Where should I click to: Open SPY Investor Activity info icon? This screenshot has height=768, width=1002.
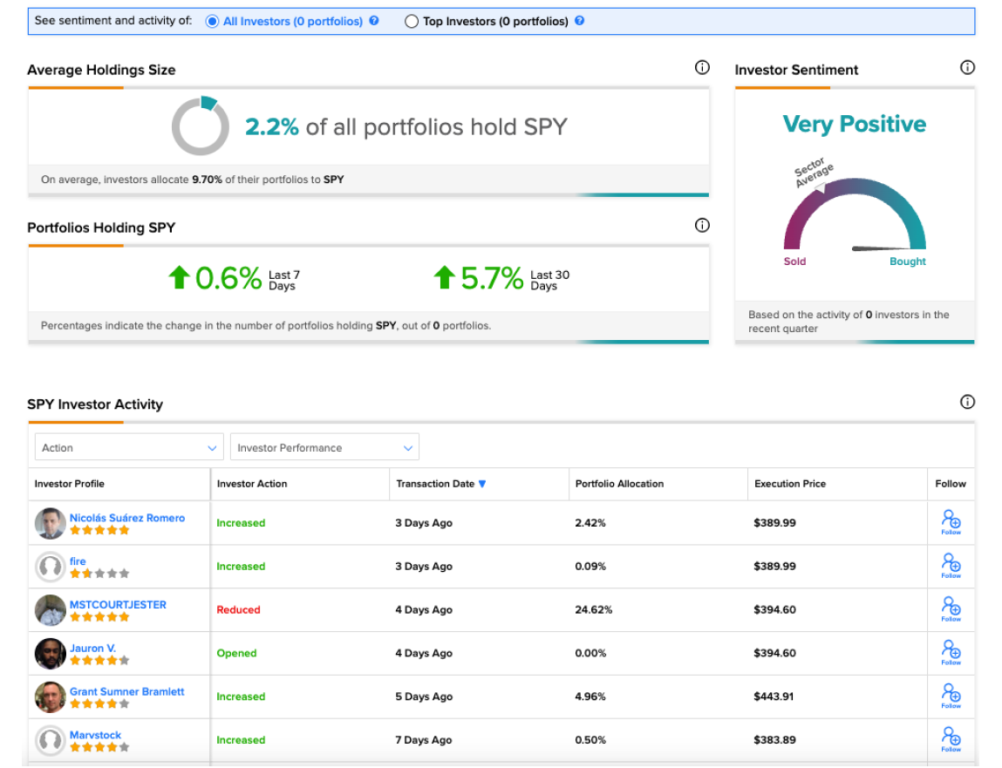[x=967, y=402]
